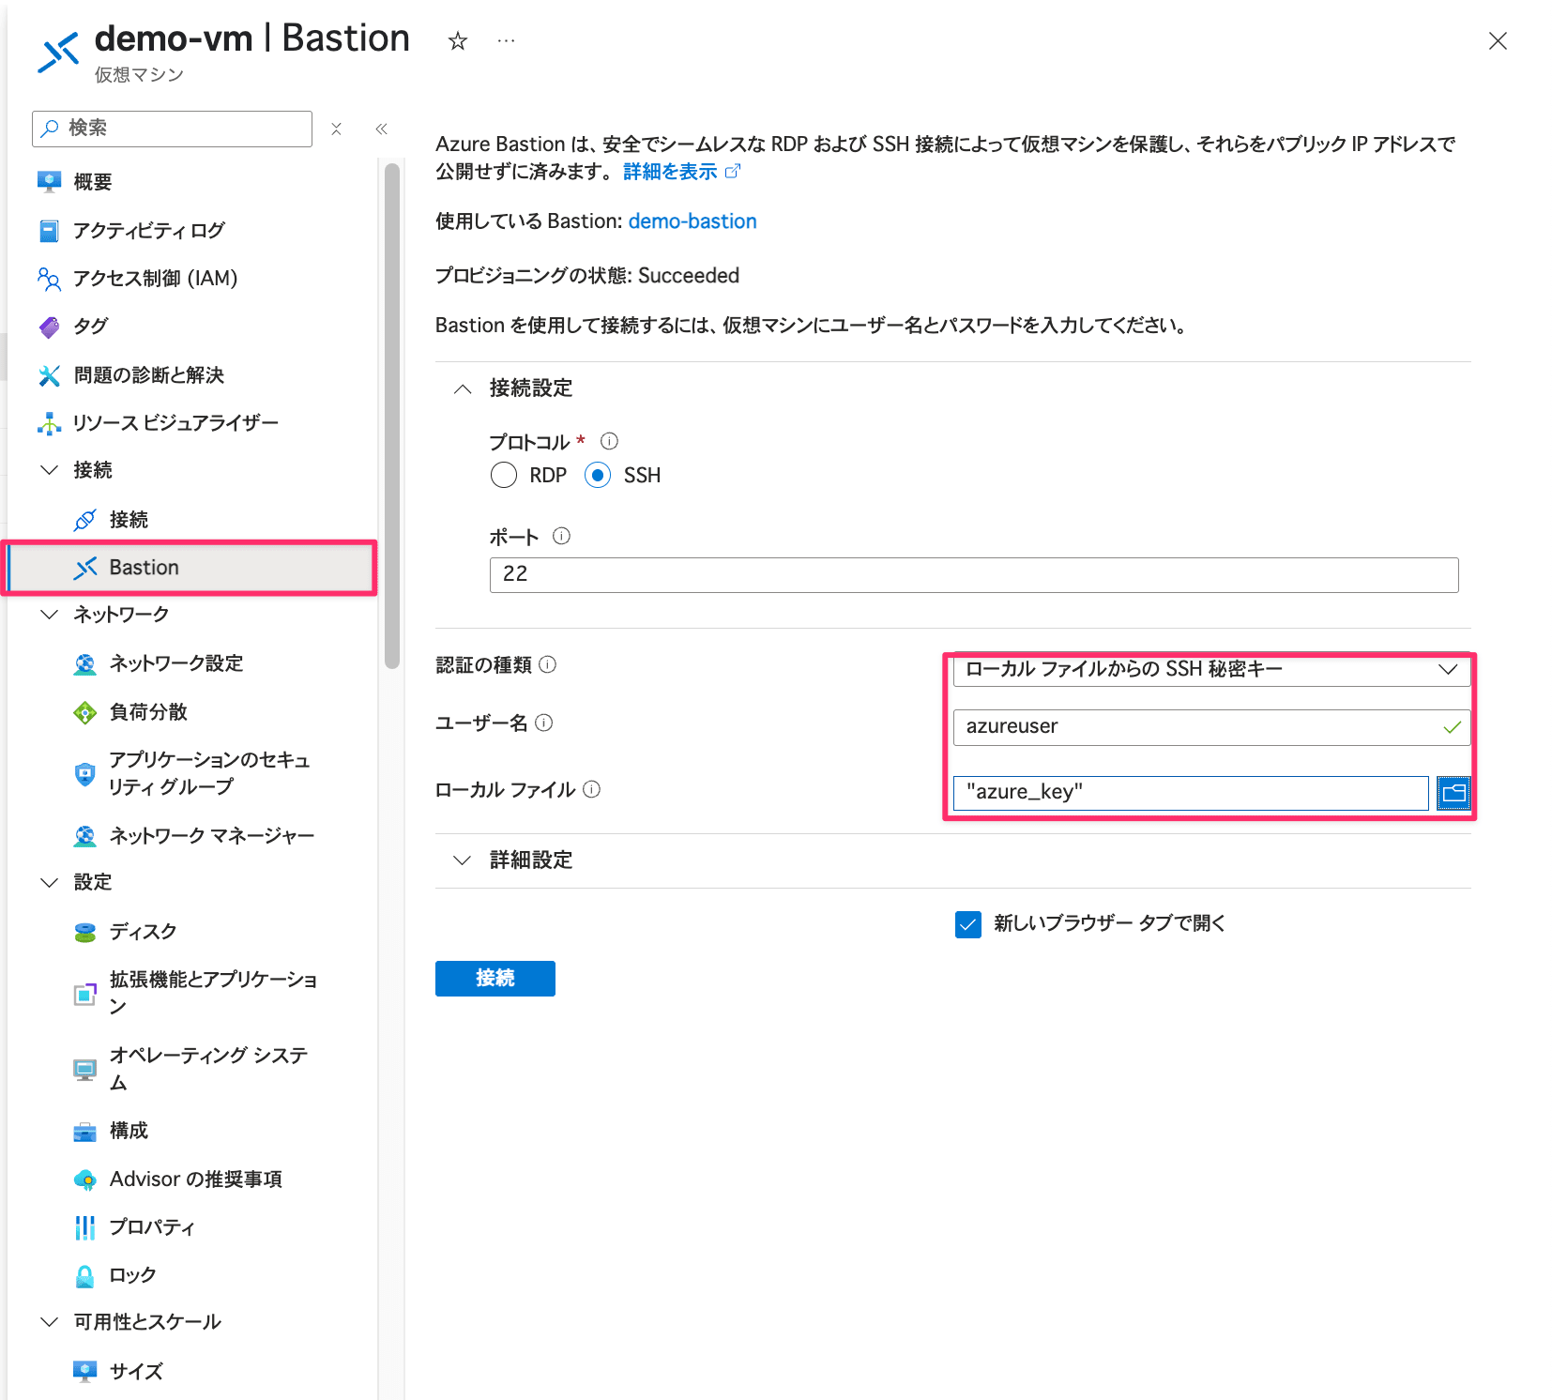Collapse the 可用性とスケール section

click(x=49, y=1321)
